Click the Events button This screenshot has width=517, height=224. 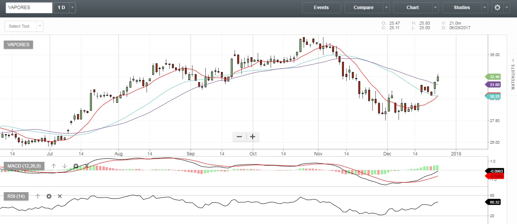click(x=321, y=8)
